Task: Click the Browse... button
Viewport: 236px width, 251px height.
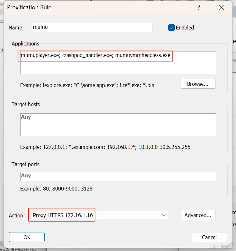Action: click(198, 84)
